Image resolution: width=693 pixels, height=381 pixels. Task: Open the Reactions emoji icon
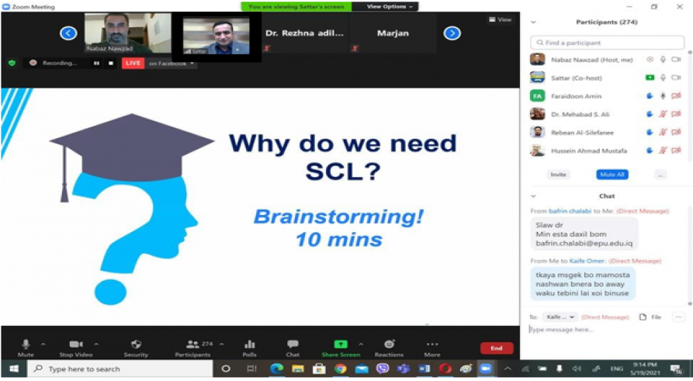pos(389,344)
